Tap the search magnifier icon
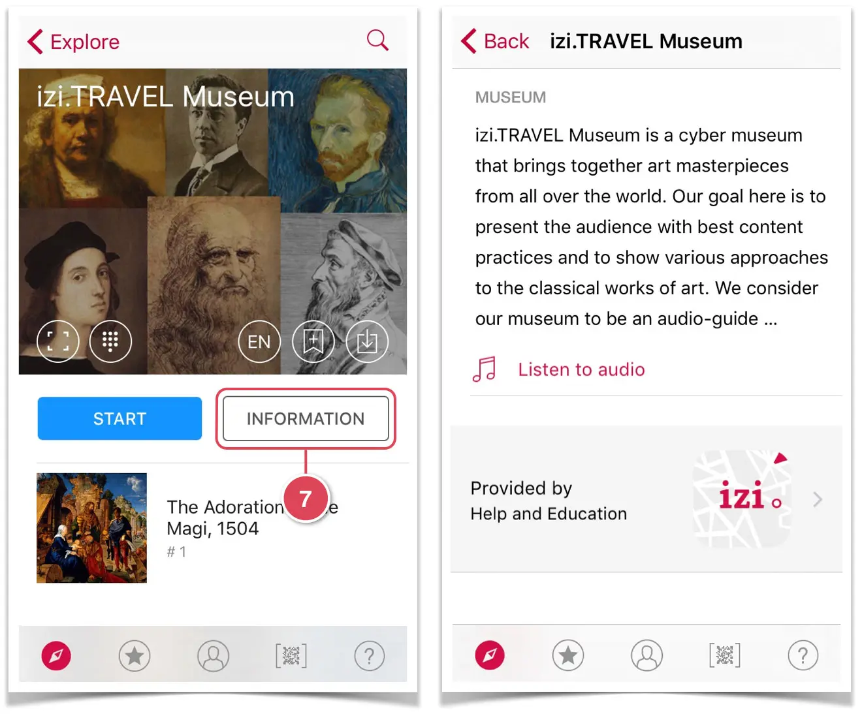 (377, 40)
